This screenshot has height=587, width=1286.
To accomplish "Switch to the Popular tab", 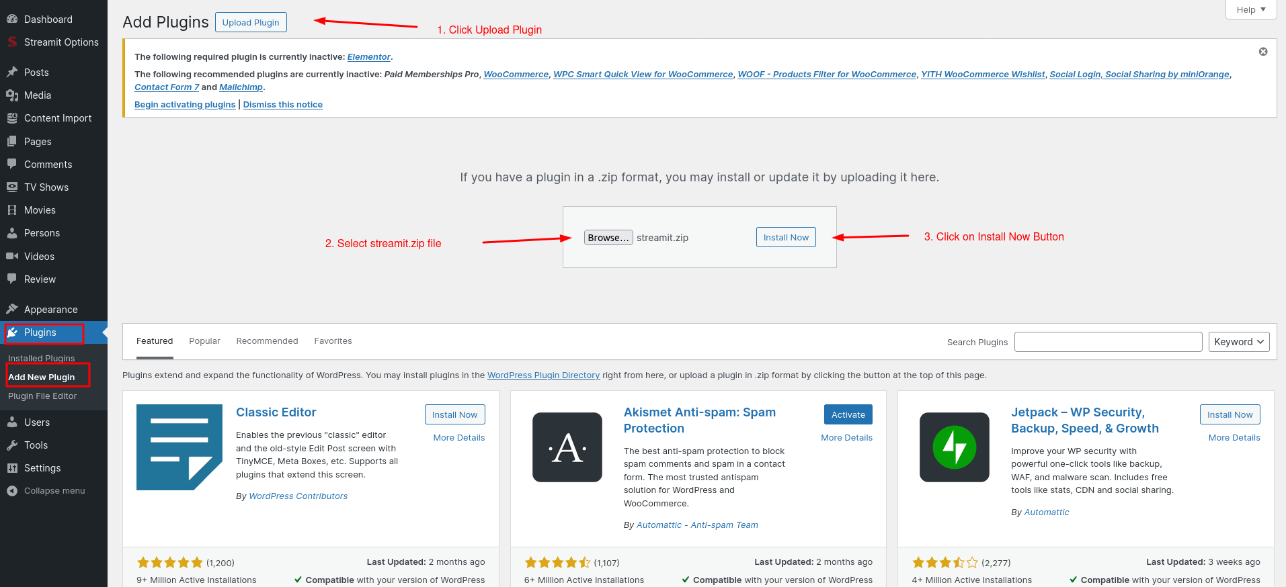I will point(204,341).
